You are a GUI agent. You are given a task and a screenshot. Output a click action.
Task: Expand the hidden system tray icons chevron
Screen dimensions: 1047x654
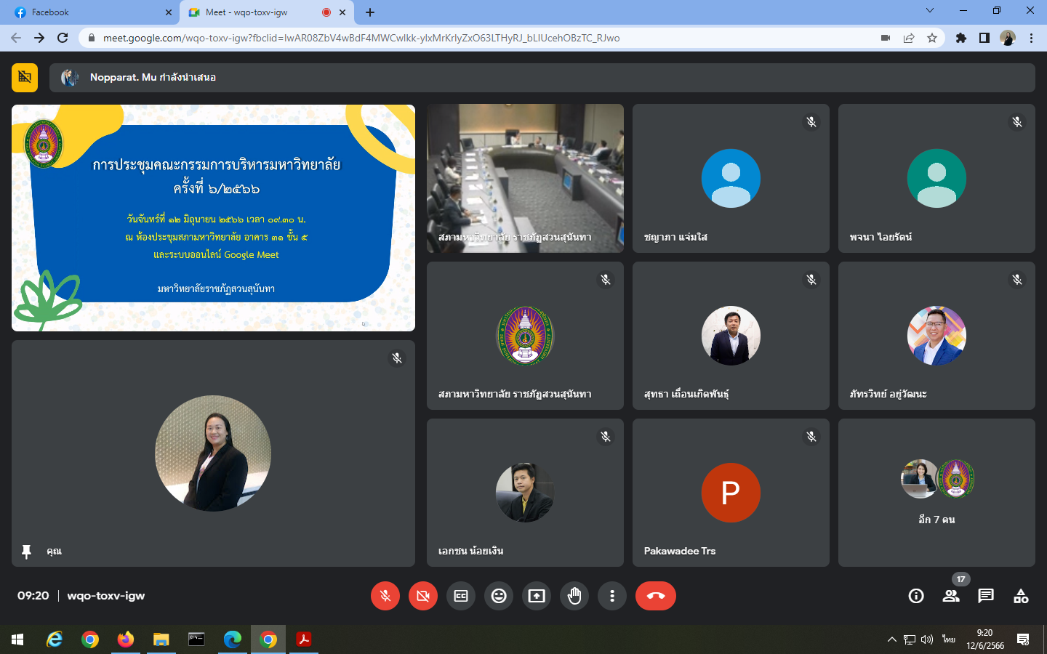tap(891, 639)
